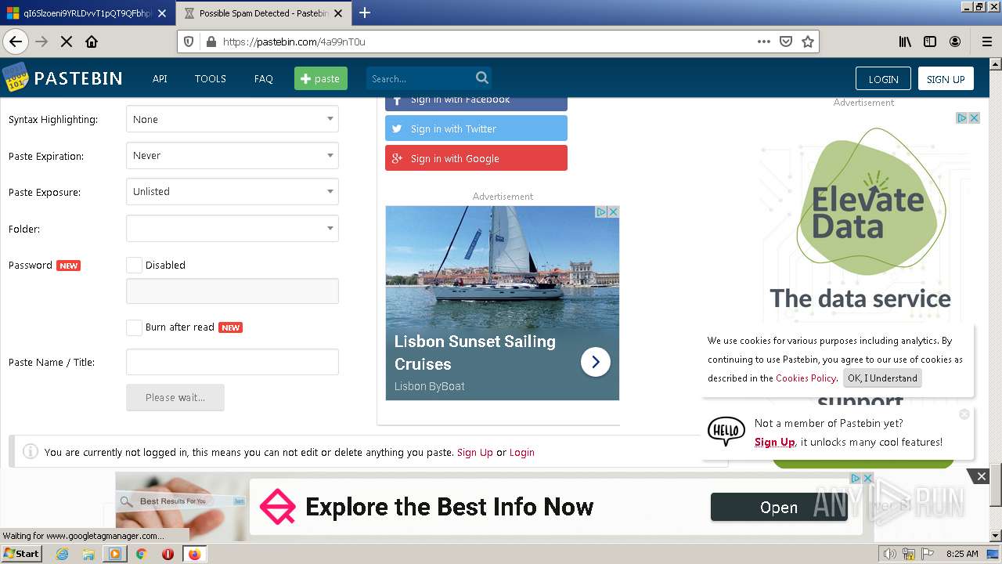Screen dimensions: 1002x564
Task: Show site security info via padlock icon
Action: (211, 42)
